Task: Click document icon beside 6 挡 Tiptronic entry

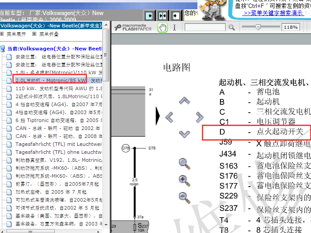Action: 9,120
